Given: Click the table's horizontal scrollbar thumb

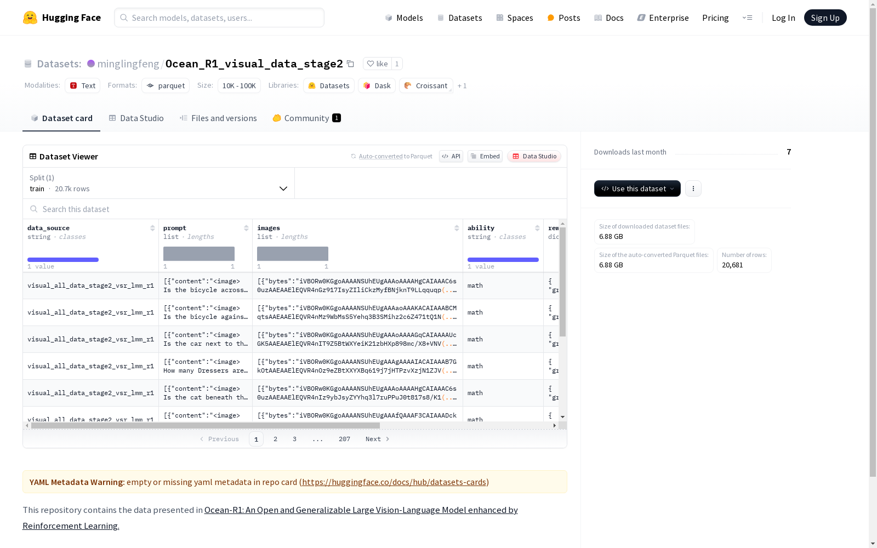Looking at the screenshot, I should (x=206, y=425).
